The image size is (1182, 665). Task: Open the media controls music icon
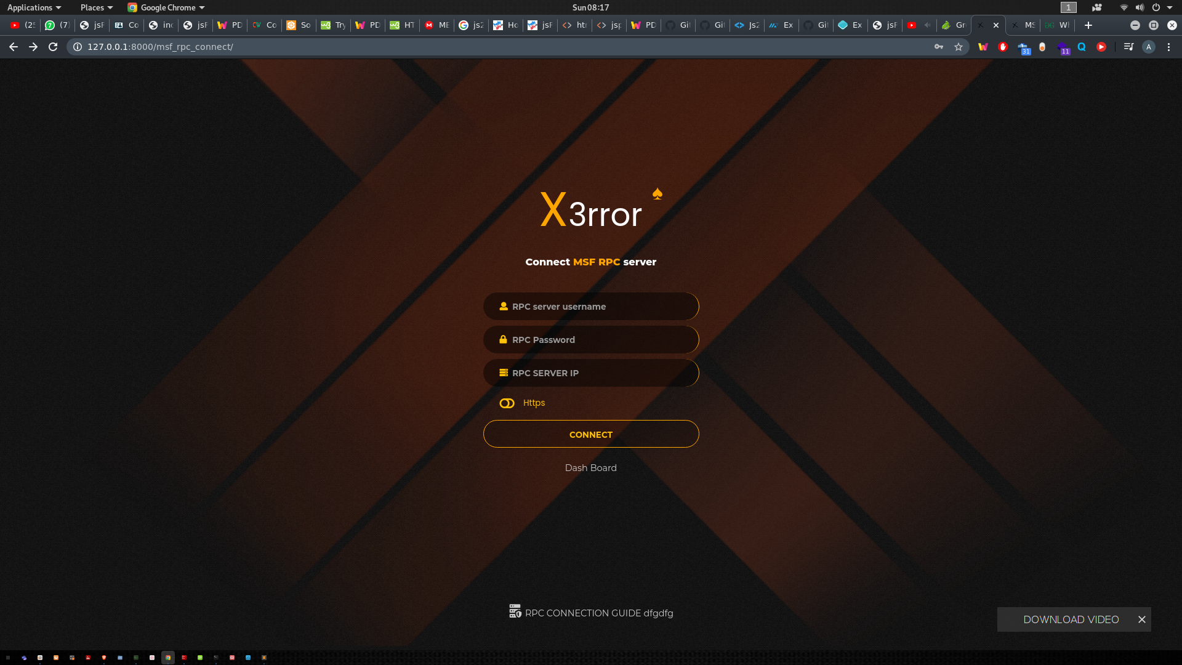pyautogui.click(x=1128, y=47)
